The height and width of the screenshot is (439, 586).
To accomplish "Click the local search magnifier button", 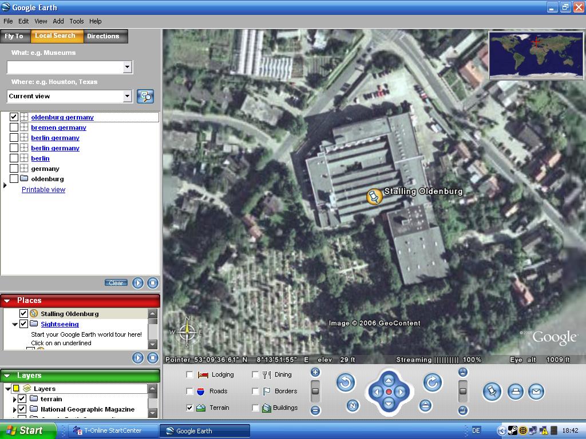I will pos(145,96).
